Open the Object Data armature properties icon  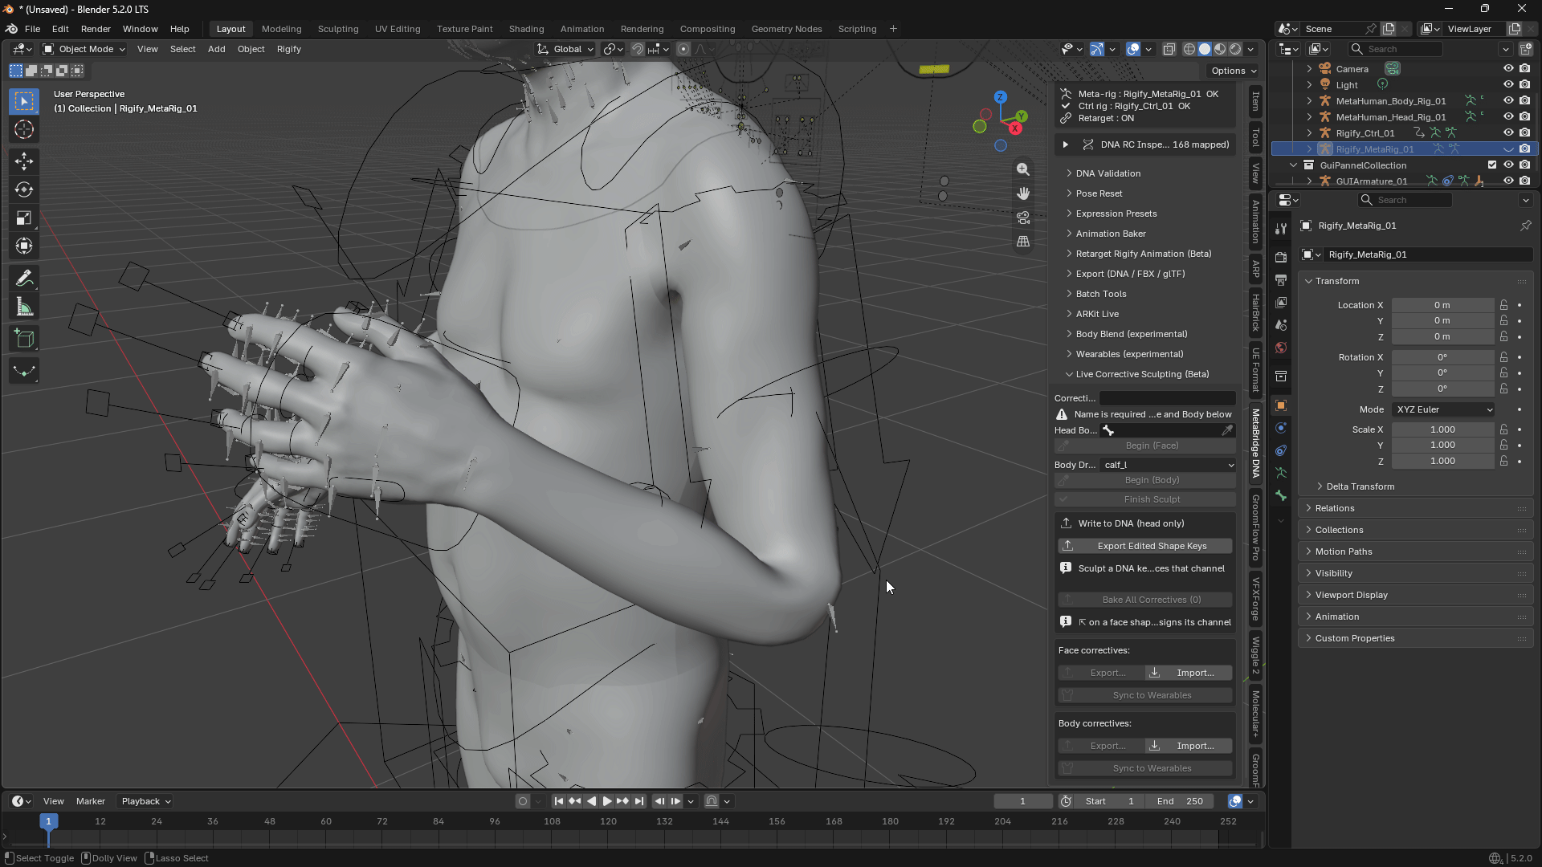click(x=1281, y=473)
